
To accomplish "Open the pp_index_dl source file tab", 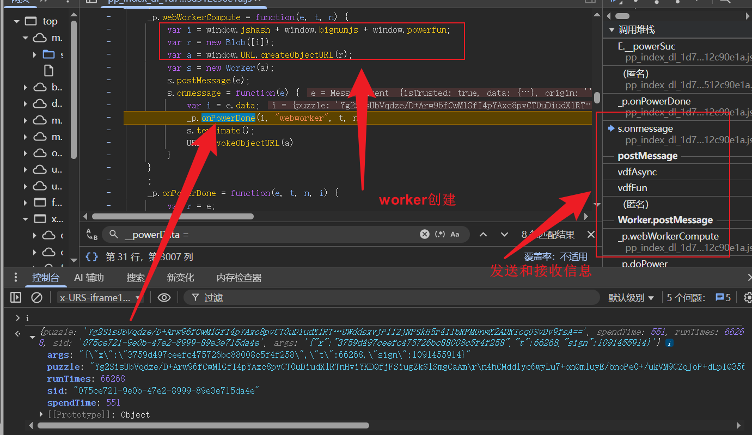I will click(180, 2).
